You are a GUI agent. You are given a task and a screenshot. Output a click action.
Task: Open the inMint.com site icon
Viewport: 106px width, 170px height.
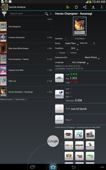[x=90, y=156]
